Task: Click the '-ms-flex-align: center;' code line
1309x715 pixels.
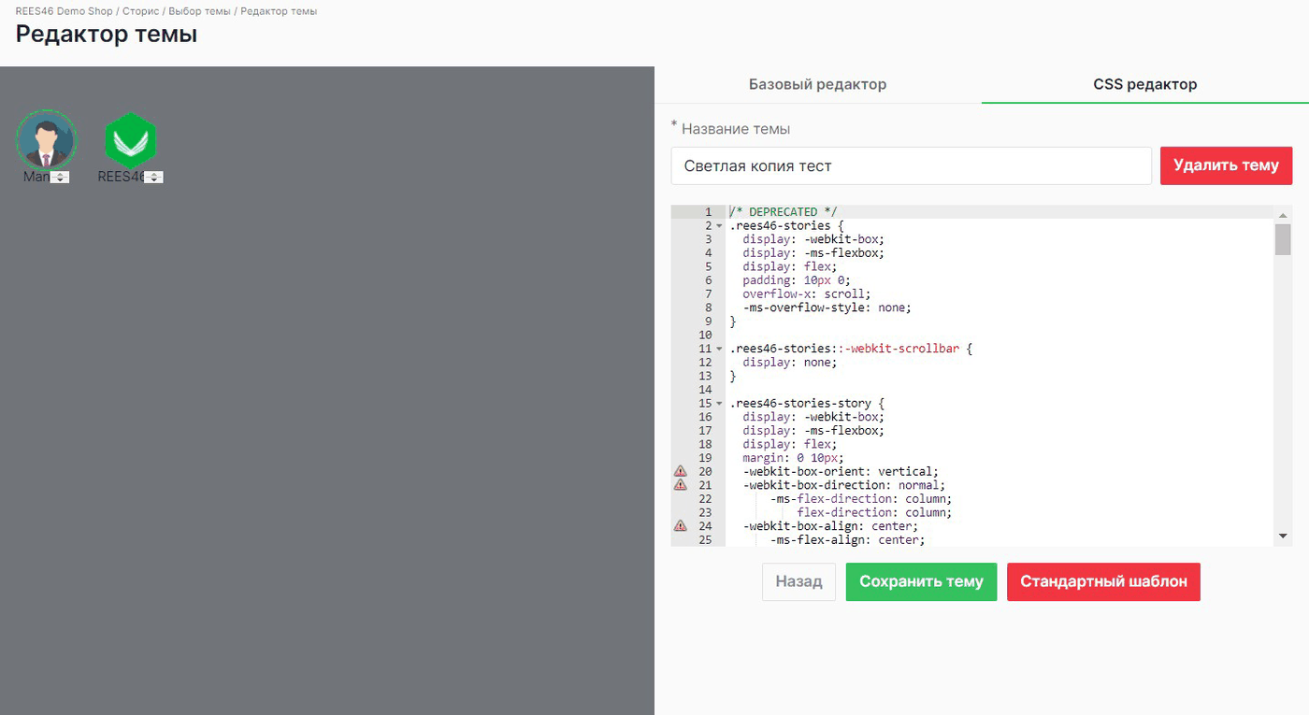Action: pyautogui.click(x=847, y=539)
